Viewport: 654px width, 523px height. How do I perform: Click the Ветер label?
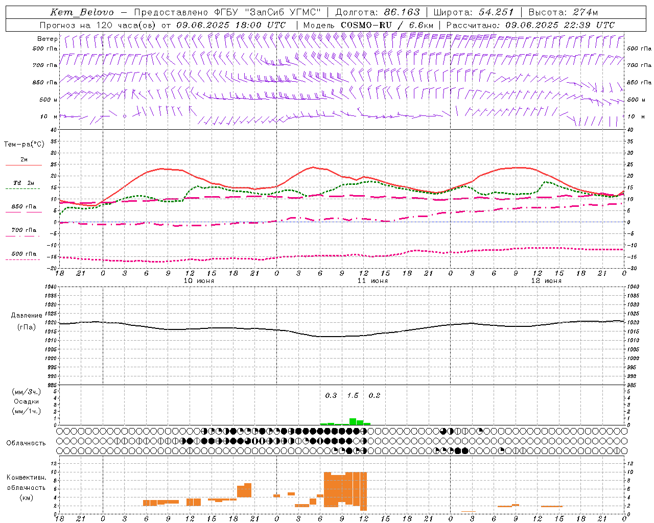47,39
